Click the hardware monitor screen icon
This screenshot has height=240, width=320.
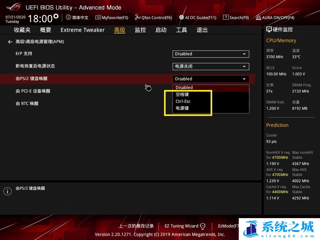pyautogui.click(x=269, y=30)
